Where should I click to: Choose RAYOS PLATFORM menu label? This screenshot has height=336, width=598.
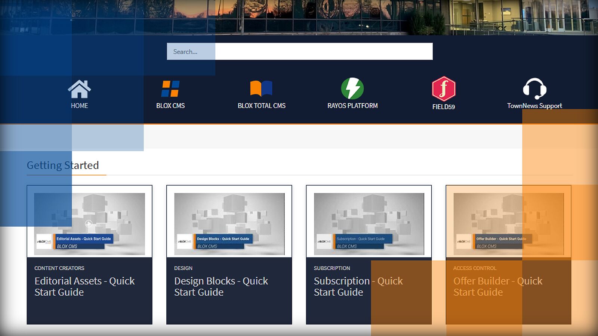(352, 106)
